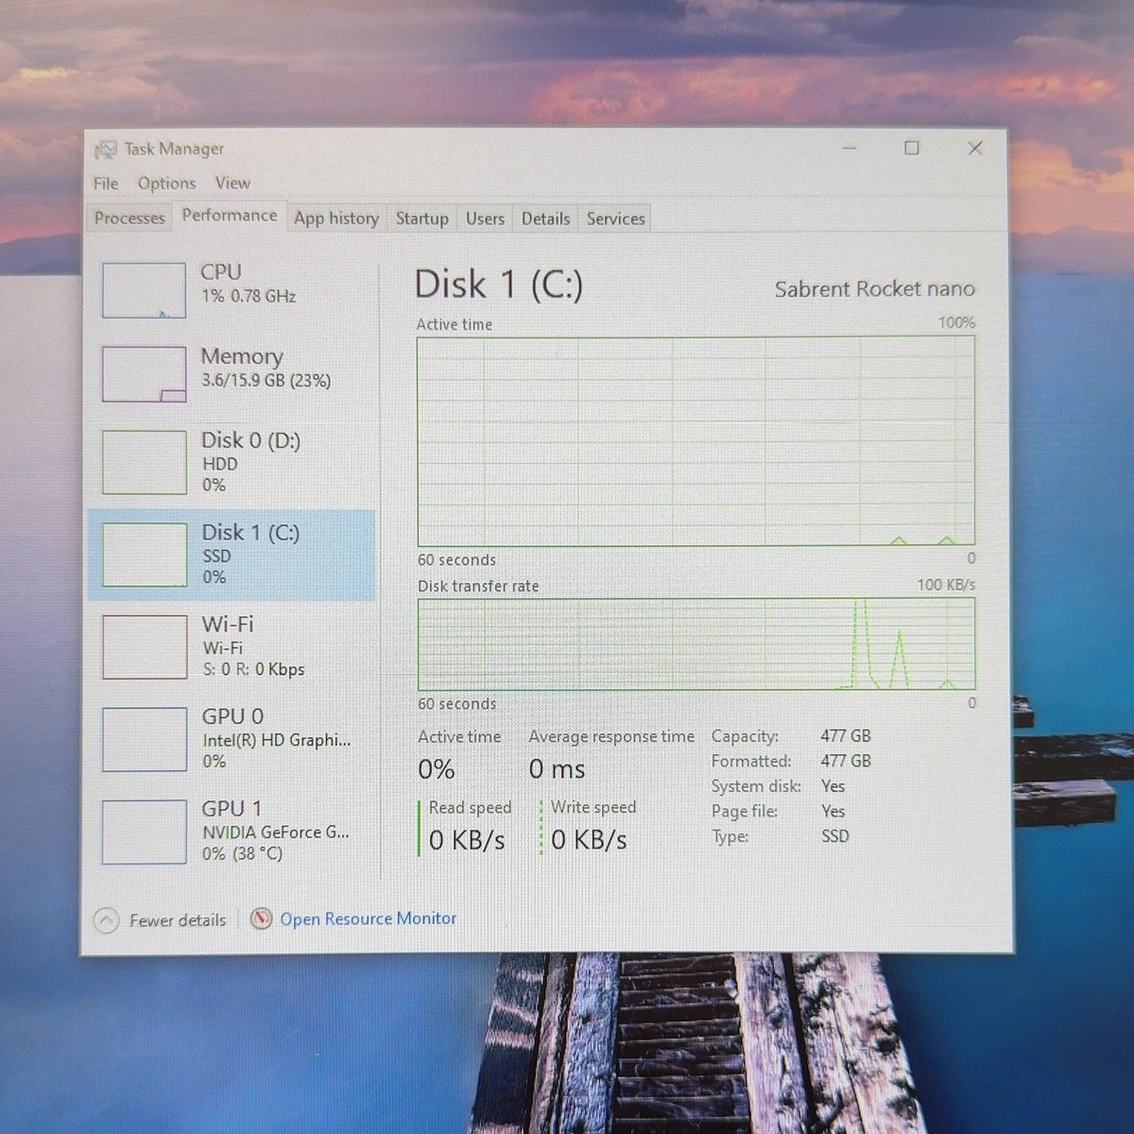This screenshot has height=1134, width=1134.
Task: Click the Memory label in sidebar
Action: 242,356
